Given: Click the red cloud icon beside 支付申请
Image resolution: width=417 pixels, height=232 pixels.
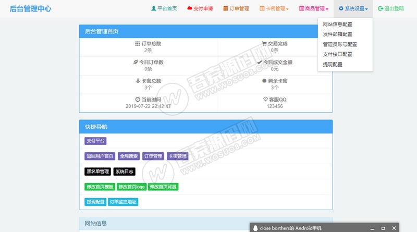Looking at the screenshot, I should point(190,9).
